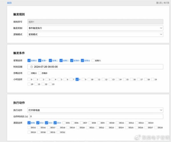
Task: Uncheck the DO3 channel checkbox
Action: point(46,123)
